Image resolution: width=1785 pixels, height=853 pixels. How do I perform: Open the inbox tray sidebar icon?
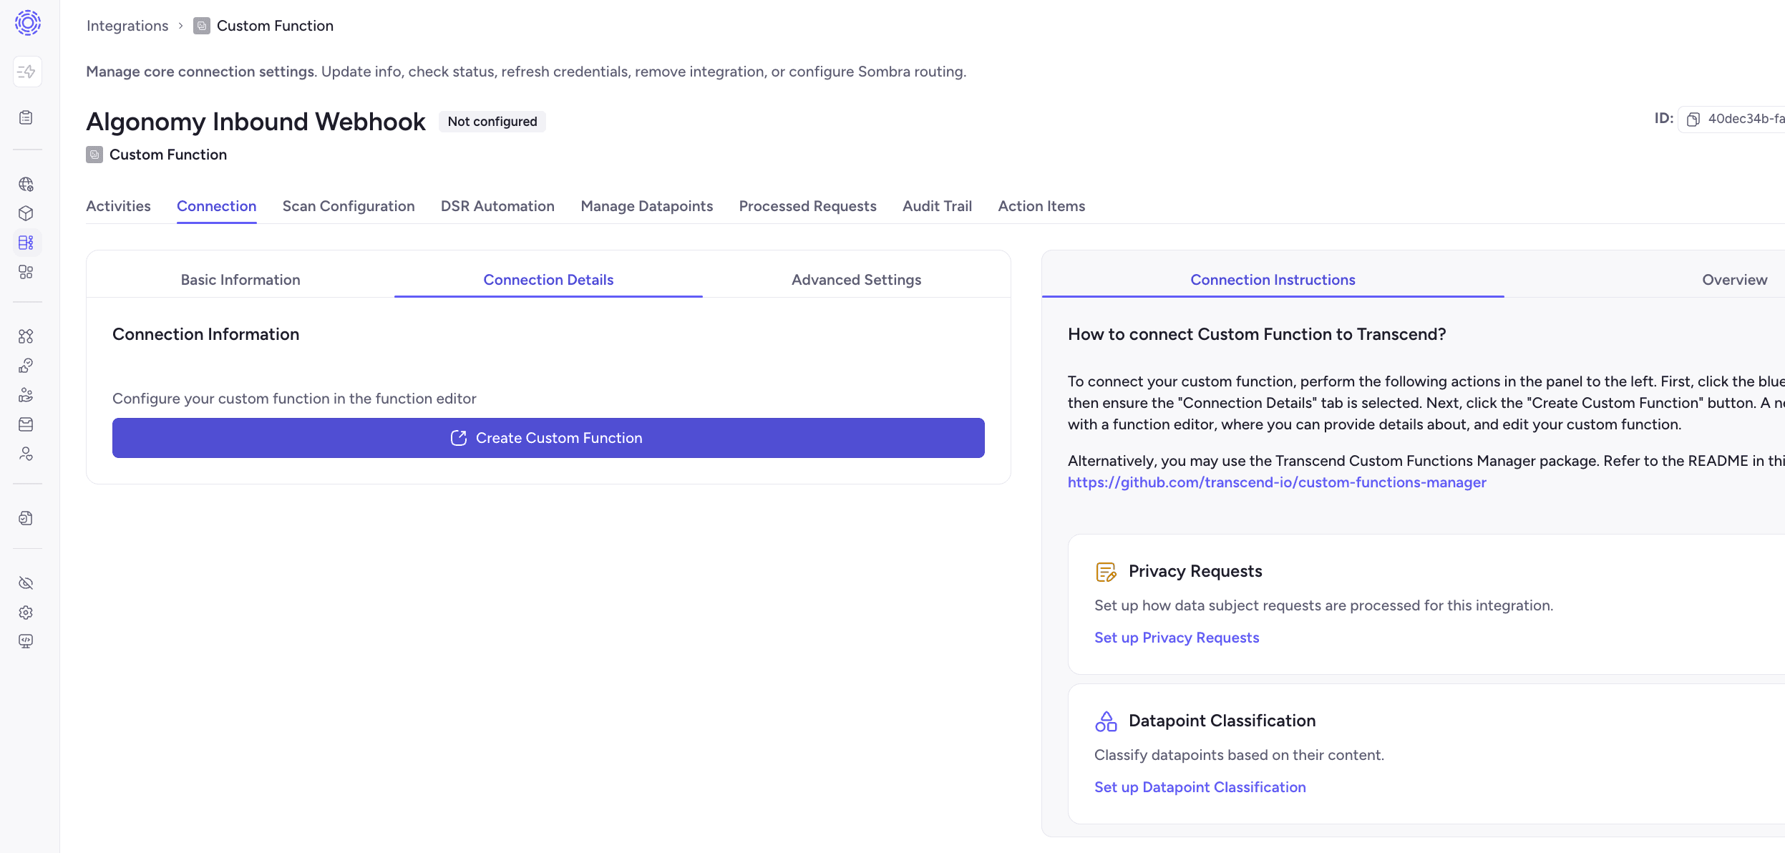pyautogui.click(x=26, y=424)
